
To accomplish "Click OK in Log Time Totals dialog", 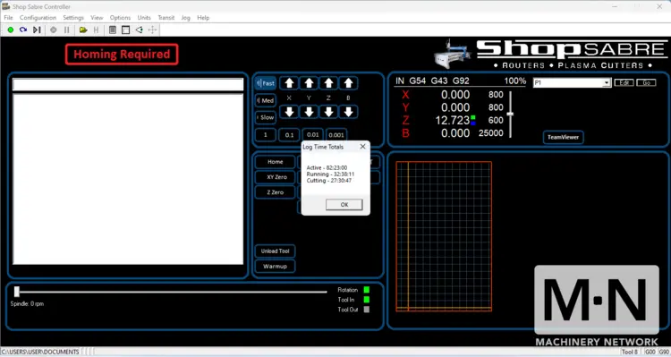I will [344, 205].
